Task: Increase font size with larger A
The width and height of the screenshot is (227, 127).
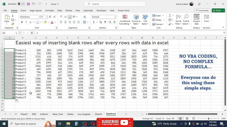Action: pyautogui.click(x=50, y=17)
